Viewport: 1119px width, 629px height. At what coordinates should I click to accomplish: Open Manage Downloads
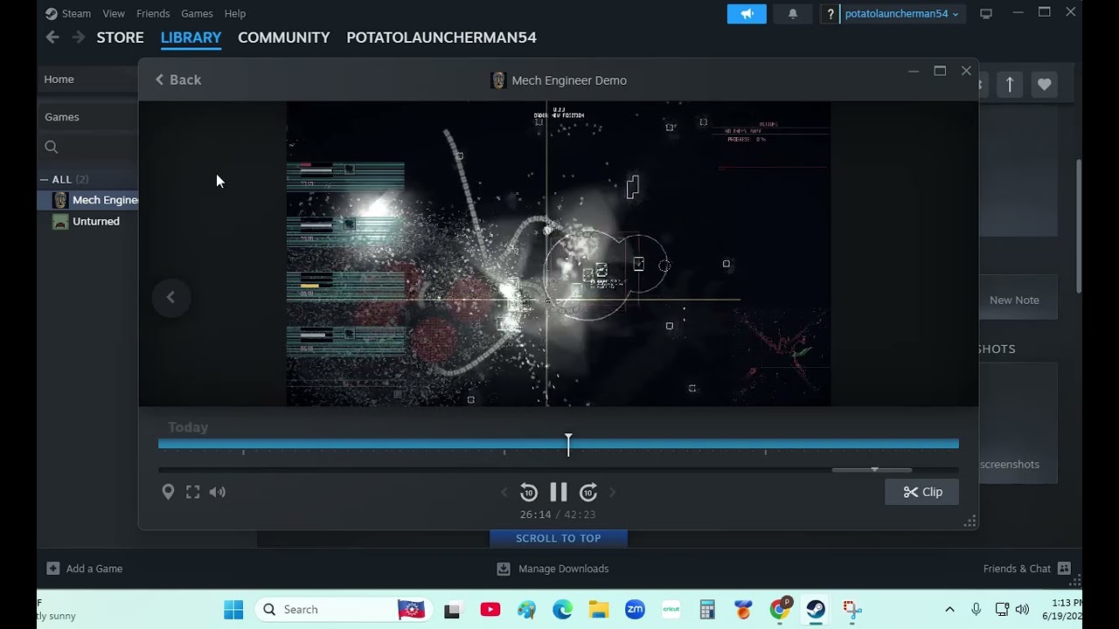click(x=553, y=569)
